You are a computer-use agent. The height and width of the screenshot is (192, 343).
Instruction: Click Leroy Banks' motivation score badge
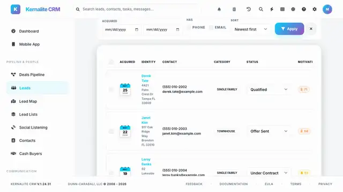point(304,173)
